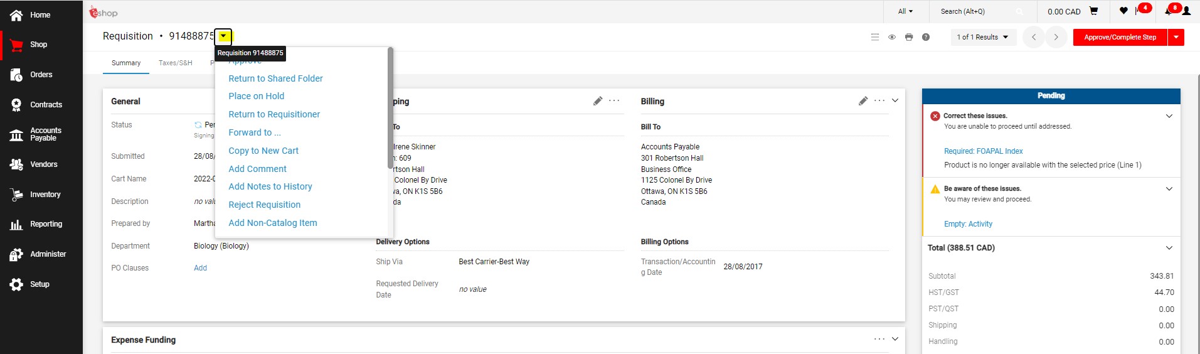Collapse the Total (388.51 CAD) section
1200x354 pixels.
pyautogui.click(x=1169, y=248)
